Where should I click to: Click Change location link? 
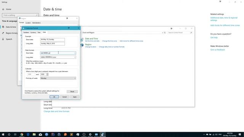tap(91, 47)
